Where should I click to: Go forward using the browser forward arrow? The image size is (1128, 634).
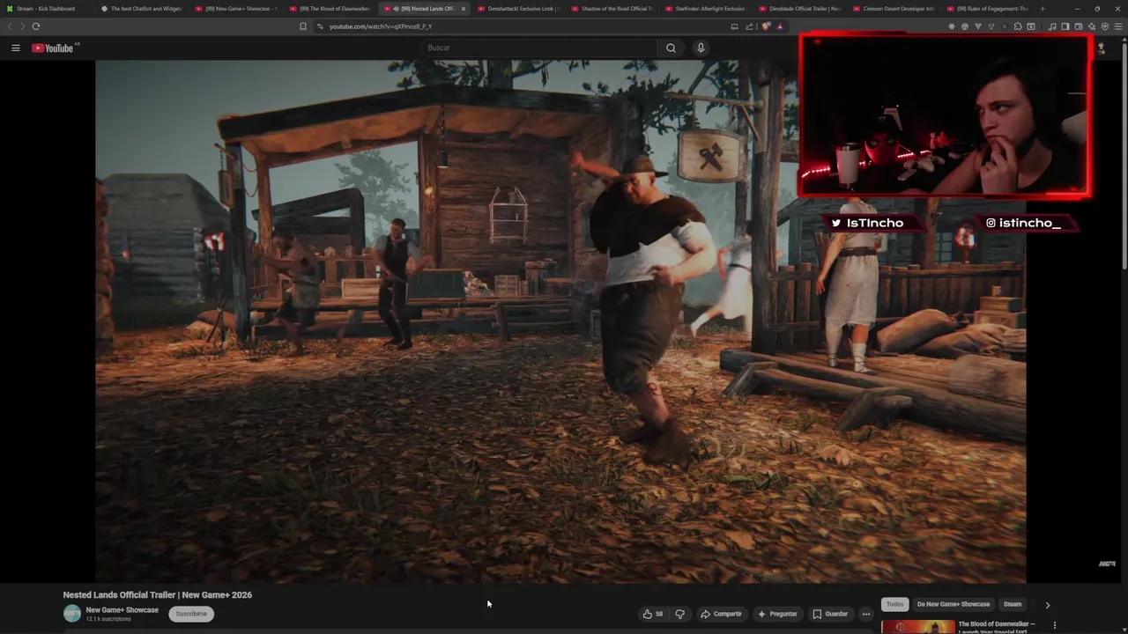[22, 26]
